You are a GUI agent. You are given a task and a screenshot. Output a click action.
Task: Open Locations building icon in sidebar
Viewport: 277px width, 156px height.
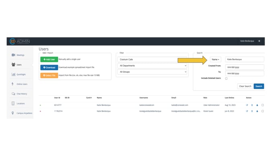point(13,103)
